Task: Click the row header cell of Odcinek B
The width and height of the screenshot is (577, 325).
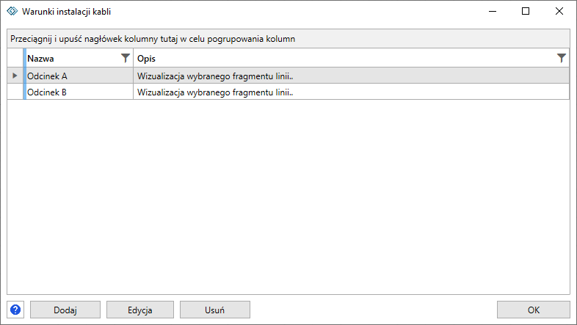Action: tap(15, 92)
